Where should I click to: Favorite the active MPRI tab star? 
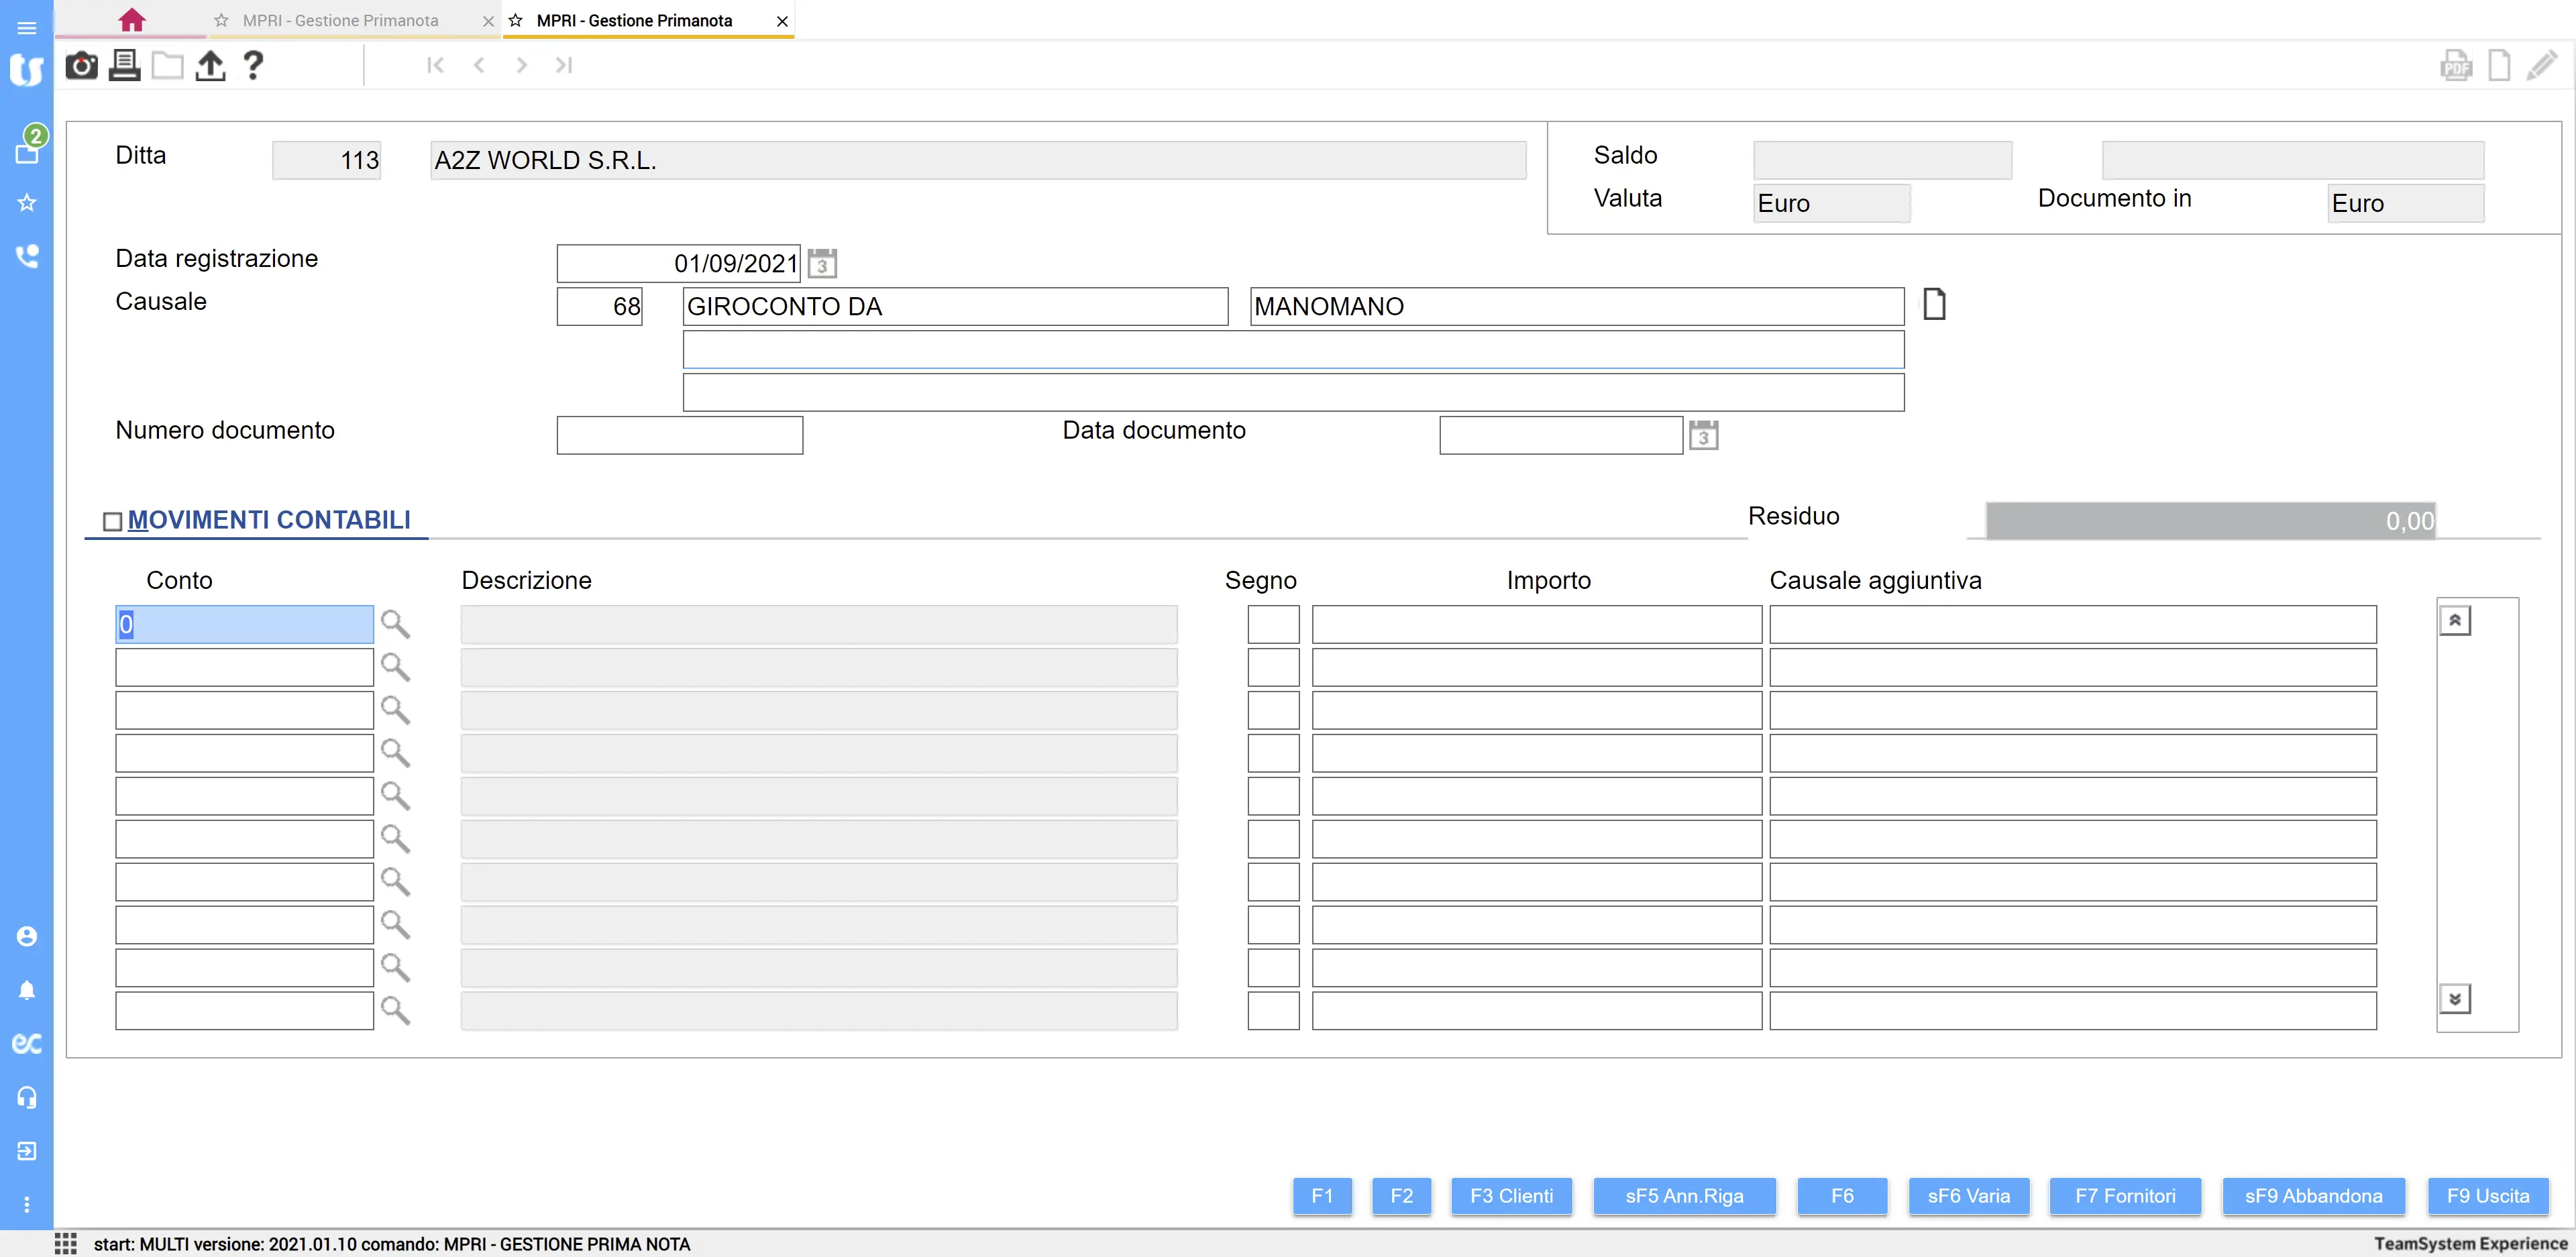tap(516, 20)
